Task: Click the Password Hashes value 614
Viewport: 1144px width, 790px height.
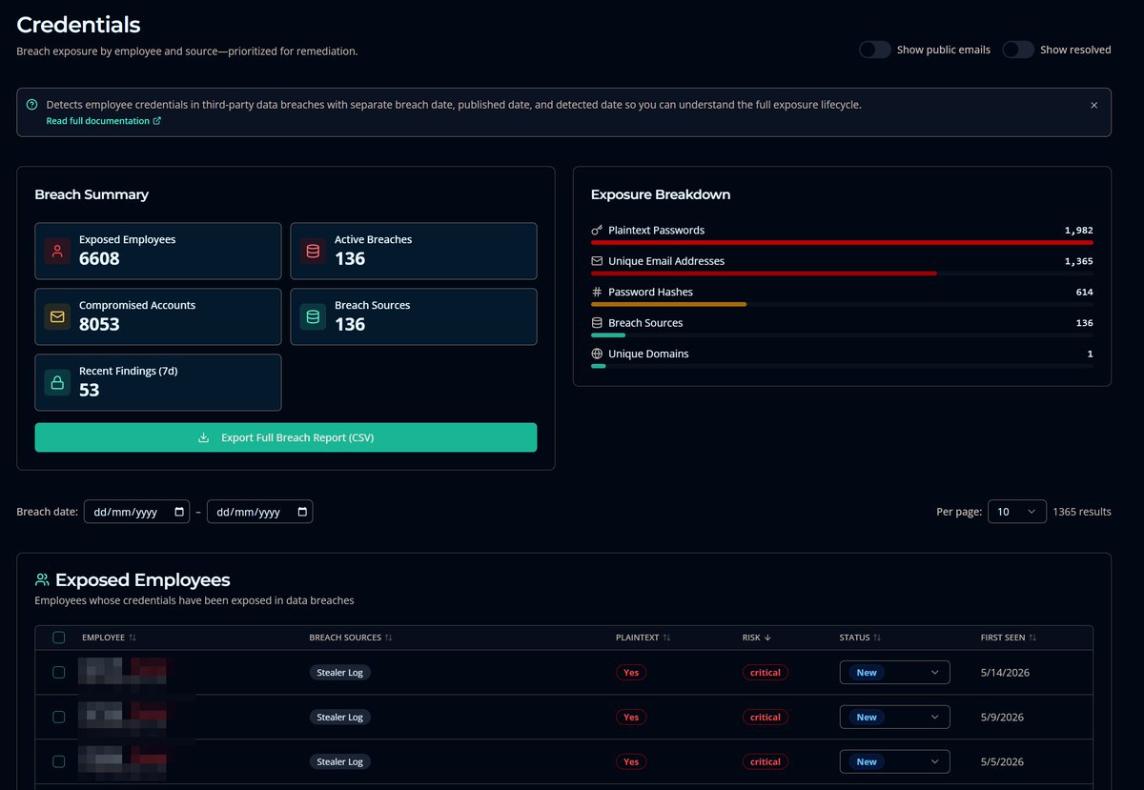Action: point(1085,292)
